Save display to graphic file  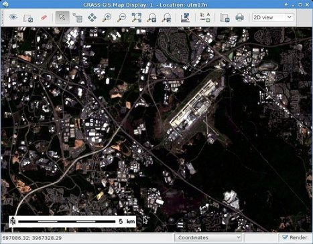[x=225, y=17]
